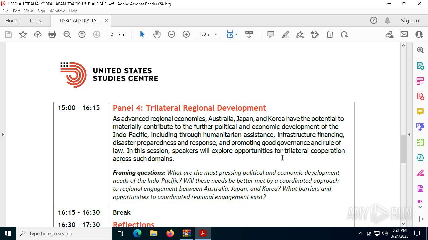Open the Comment tool in right pane
The height and width of the screenshot is (240, 428).
coord(420,111)
